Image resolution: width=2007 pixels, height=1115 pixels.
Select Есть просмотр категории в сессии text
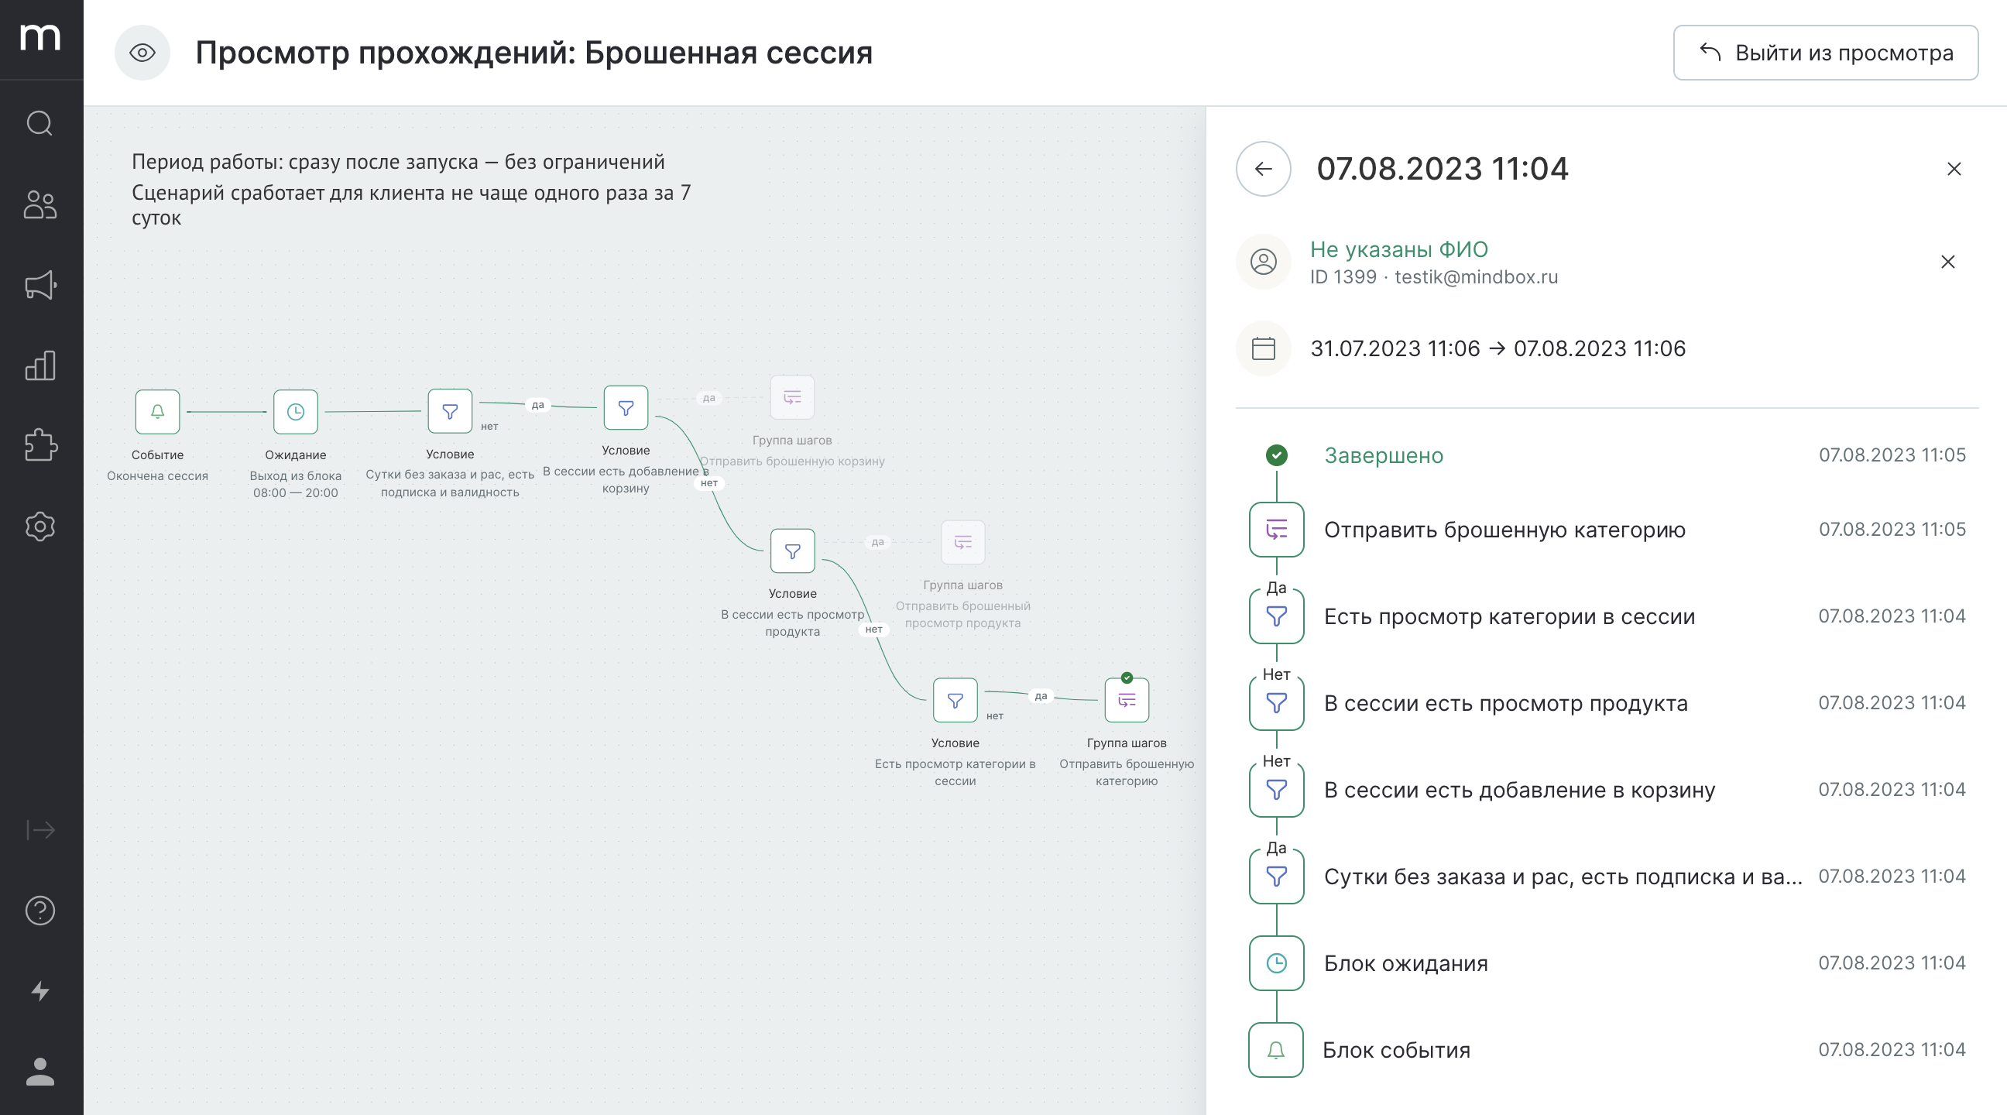(1509, 616)
